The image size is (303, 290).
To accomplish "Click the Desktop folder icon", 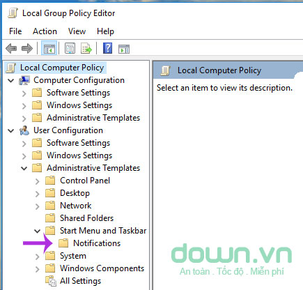I will [x=50, y=193].
